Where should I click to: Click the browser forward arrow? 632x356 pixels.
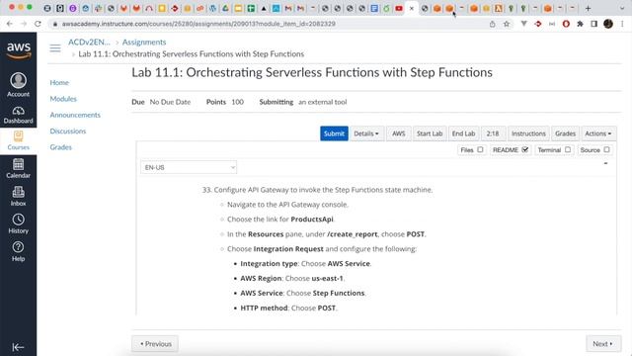[x=24, y=24]
